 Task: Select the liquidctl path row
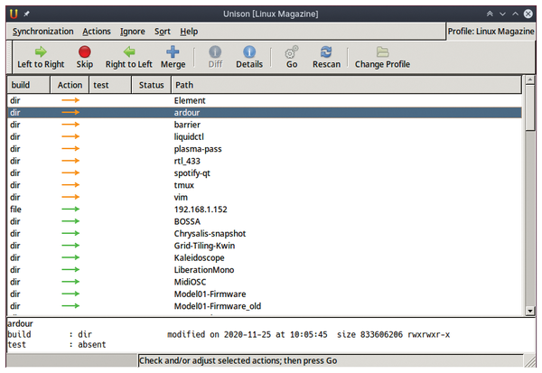coord(265,136)
